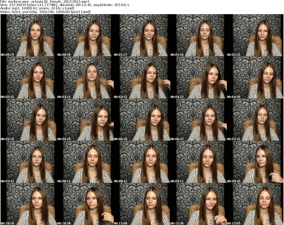
Task: Choose the frame at 00:03:52
Action: (142, 77)
